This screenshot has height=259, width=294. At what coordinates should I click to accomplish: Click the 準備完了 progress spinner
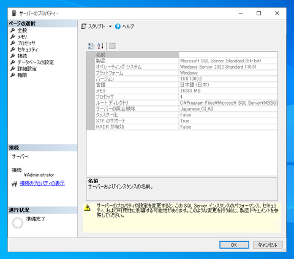click(18, 223)
